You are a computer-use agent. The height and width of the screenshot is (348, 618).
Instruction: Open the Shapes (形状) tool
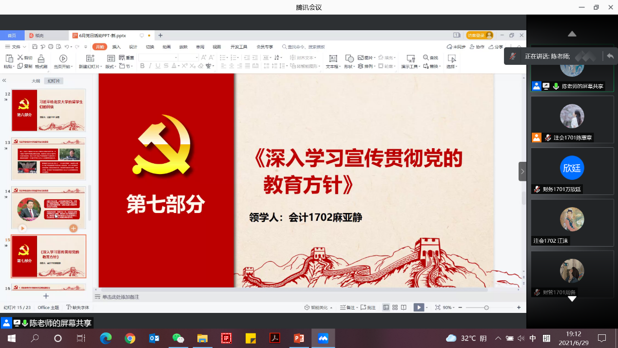tap(349, 58)
